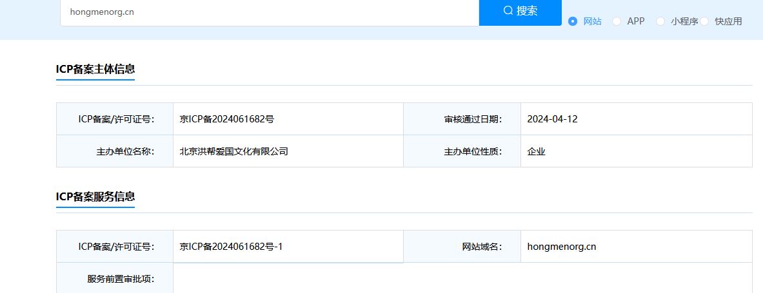The image size is (763, 293).
Task: Click the search box containing hongmenorg.cn
Action: tap(269, 12)
